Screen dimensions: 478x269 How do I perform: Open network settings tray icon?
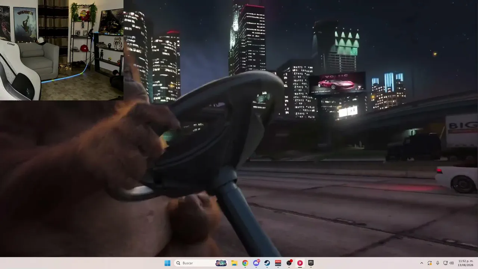(446, 263)
